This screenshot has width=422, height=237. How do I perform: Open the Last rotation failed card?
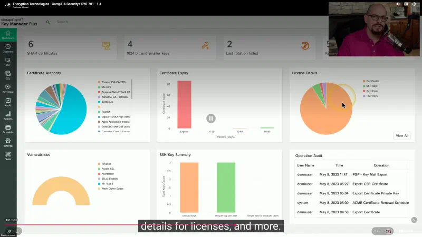click(x=270, y=48)
